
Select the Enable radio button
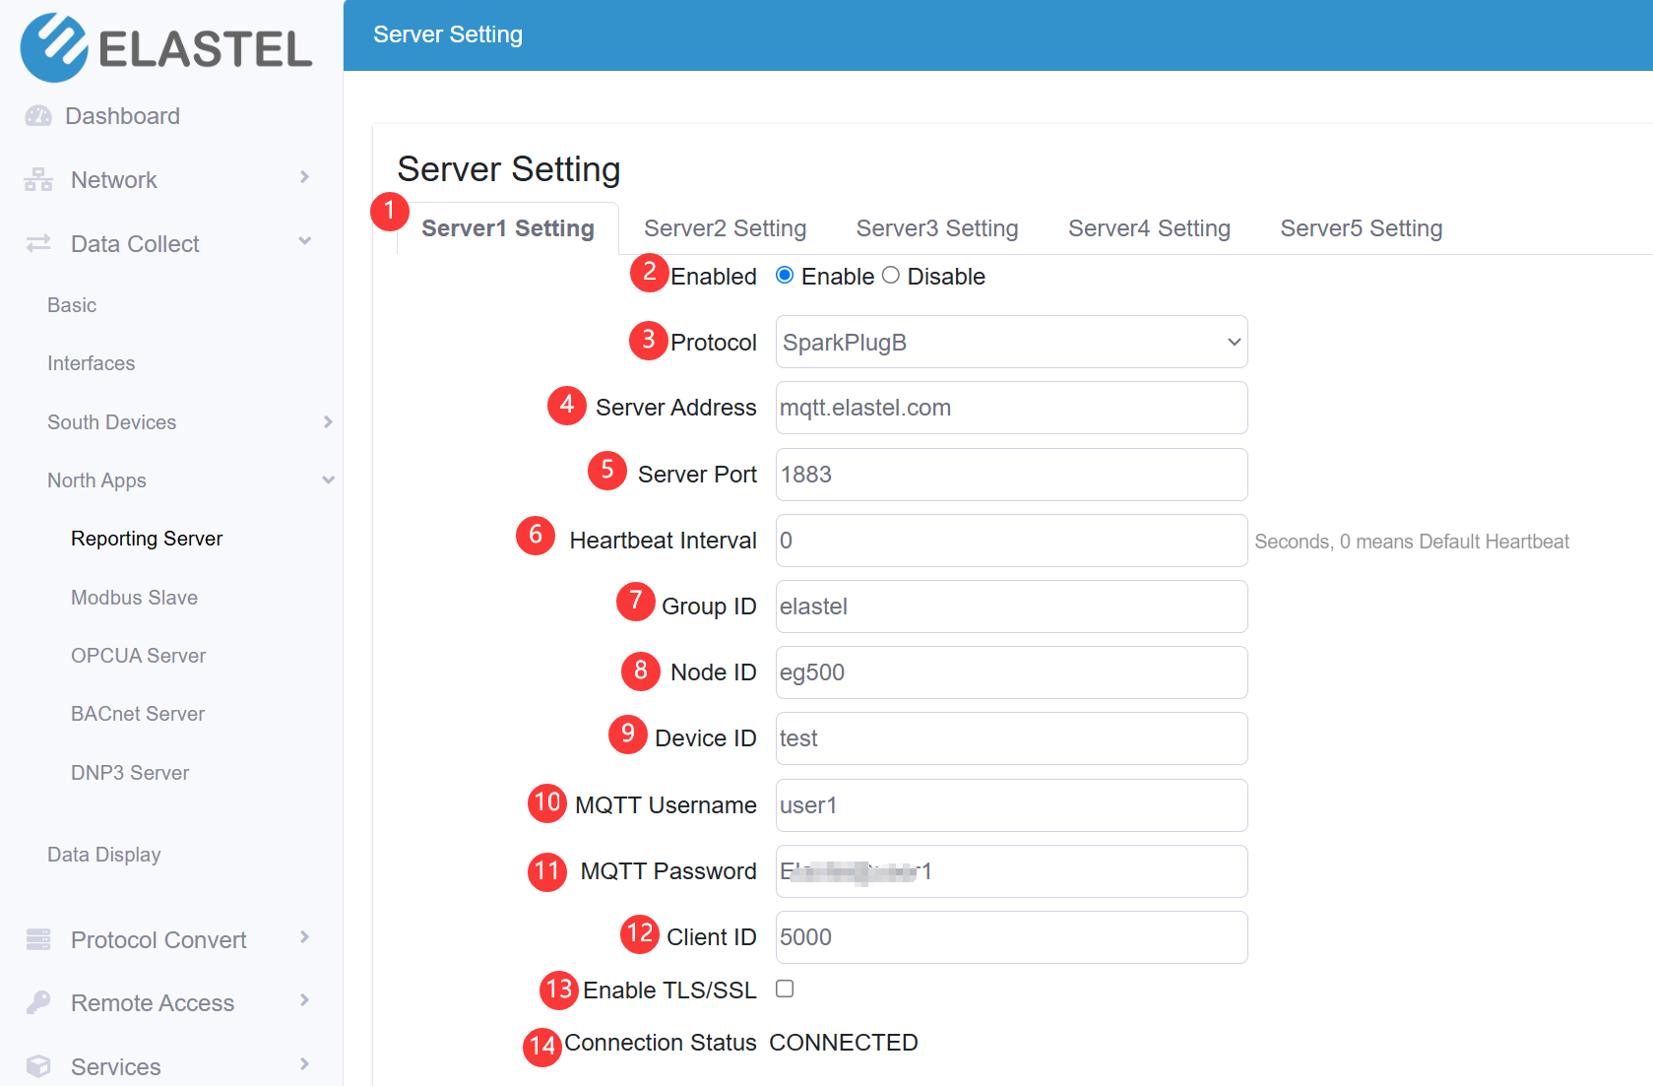click(x=785, y=276)
